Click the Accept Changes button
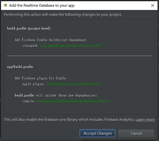159x141 pixels. pyautogui.click(x=97, y=133)
